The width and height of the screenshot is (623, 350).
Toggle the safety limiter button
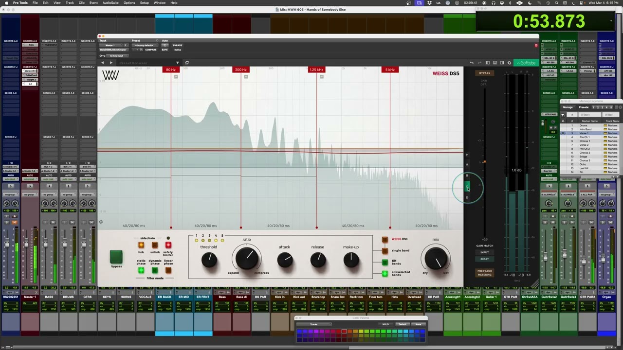(x=168, y=245)
